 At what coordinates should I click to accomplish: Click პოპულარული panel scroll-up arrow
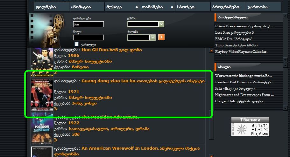click(285, 16)
